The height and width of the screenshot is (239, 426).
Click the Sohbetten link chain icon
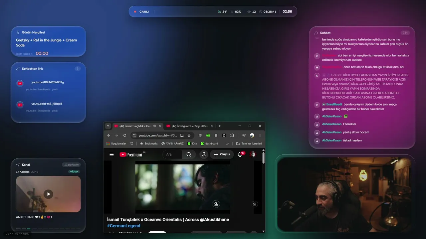click(18, 69)
